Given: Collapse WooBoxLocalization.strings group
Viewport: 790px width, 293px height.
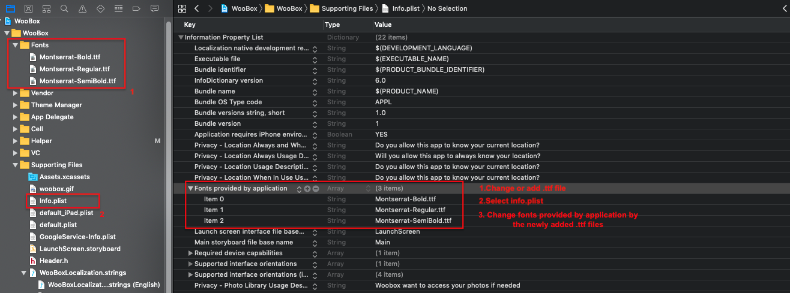Looking at the screenshot, I should [x=24, y=273].
